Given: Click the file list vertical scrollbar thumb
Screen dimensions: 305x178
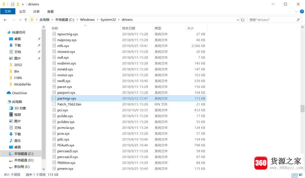Looking at the screenshot, I should coord(302,108).
